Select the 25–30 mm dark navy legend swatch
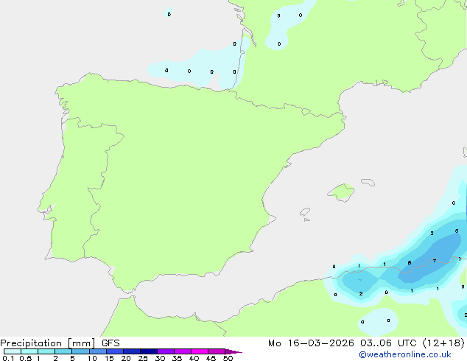This screenshot has height=361, width=467. point(149,351)
